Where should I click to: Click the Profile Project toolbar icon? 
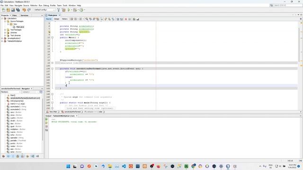[x=81, y=10]
